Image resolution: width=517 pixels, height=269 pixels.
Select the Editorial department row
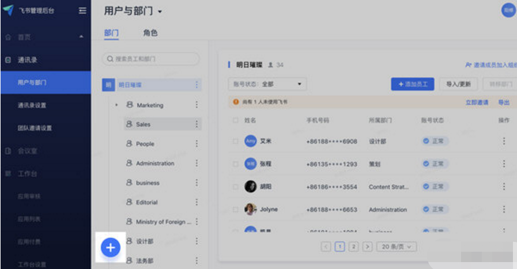[x=163, y=202]
